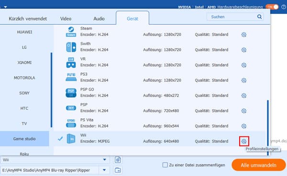Select SONY in device category list

point(24,93)
